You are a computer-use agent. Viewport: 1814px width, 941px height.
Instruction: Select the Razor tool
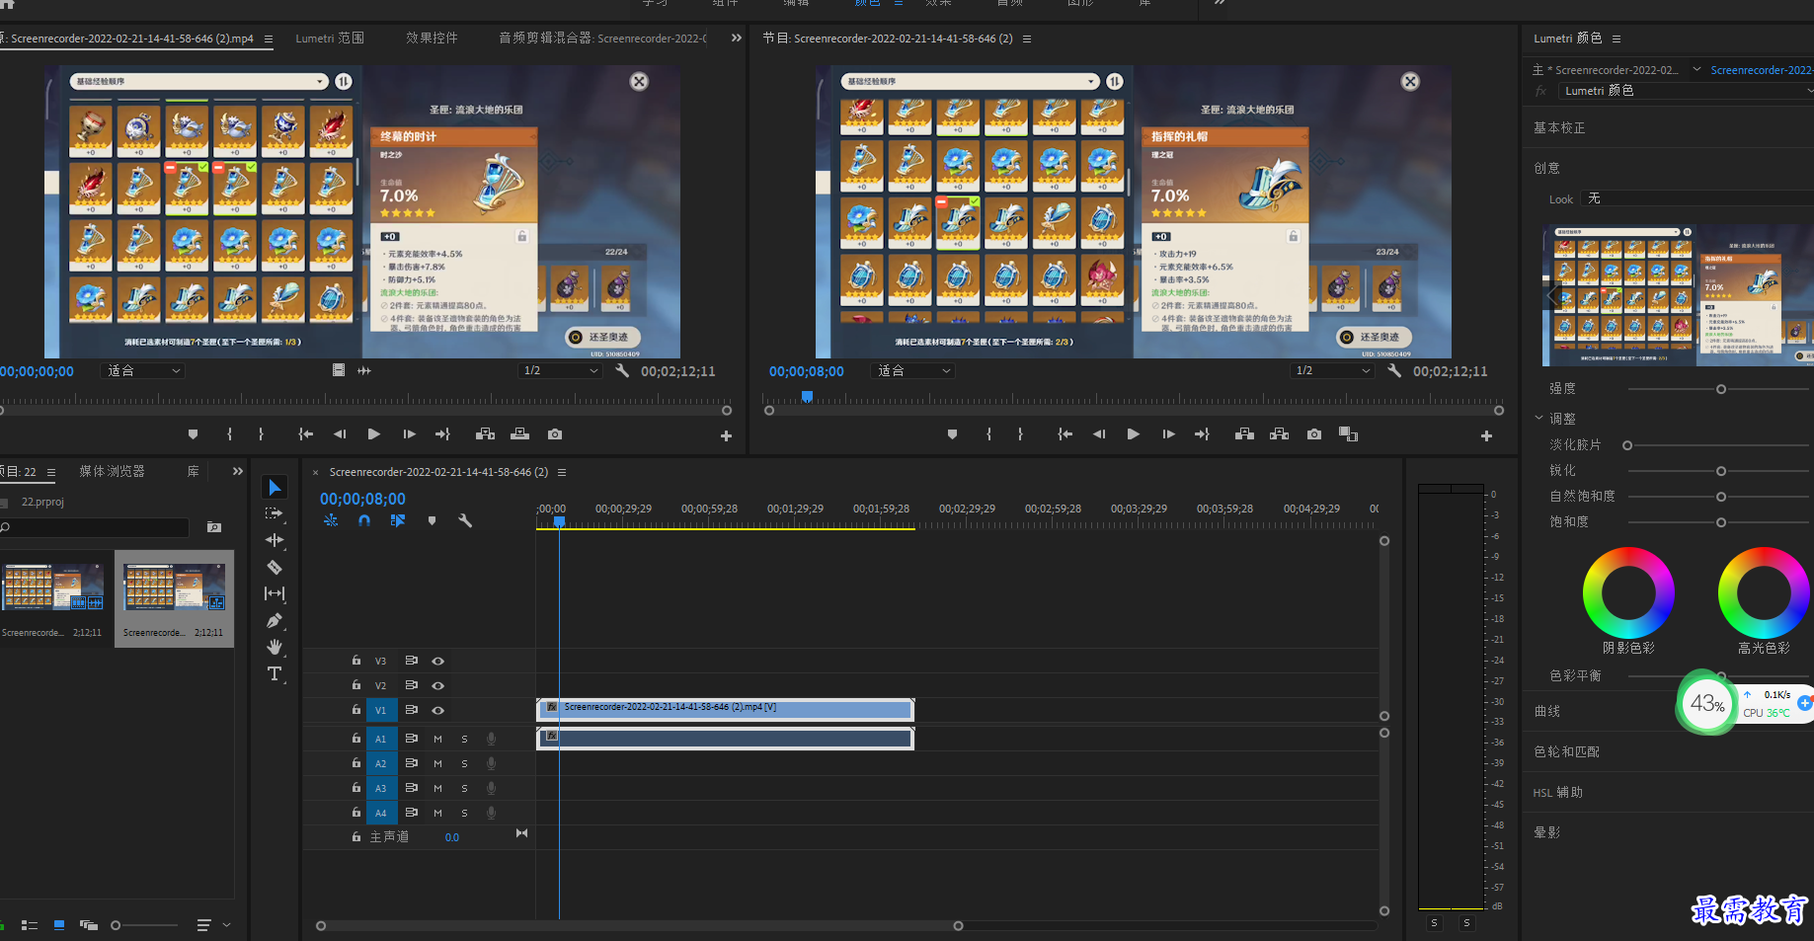click(x=275, y=567)
